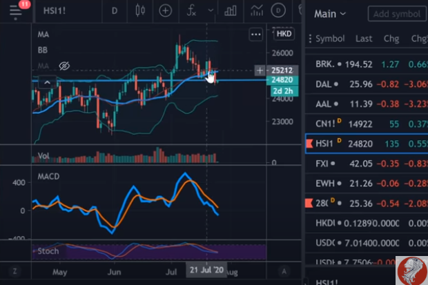Click the HKD currency label
The height and width of the screenshot is (285, 428).
(x=284, y=34)
